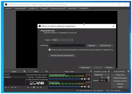Image resolution: width=132 pixels, height=94 pixels.
Task: Click the CPU: 4.0%, 30.00 fps status
Action: tap(113, 91)
